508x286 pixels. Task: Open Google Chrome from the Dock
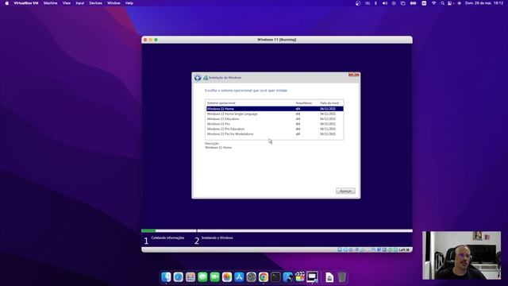tap(264, 277)
